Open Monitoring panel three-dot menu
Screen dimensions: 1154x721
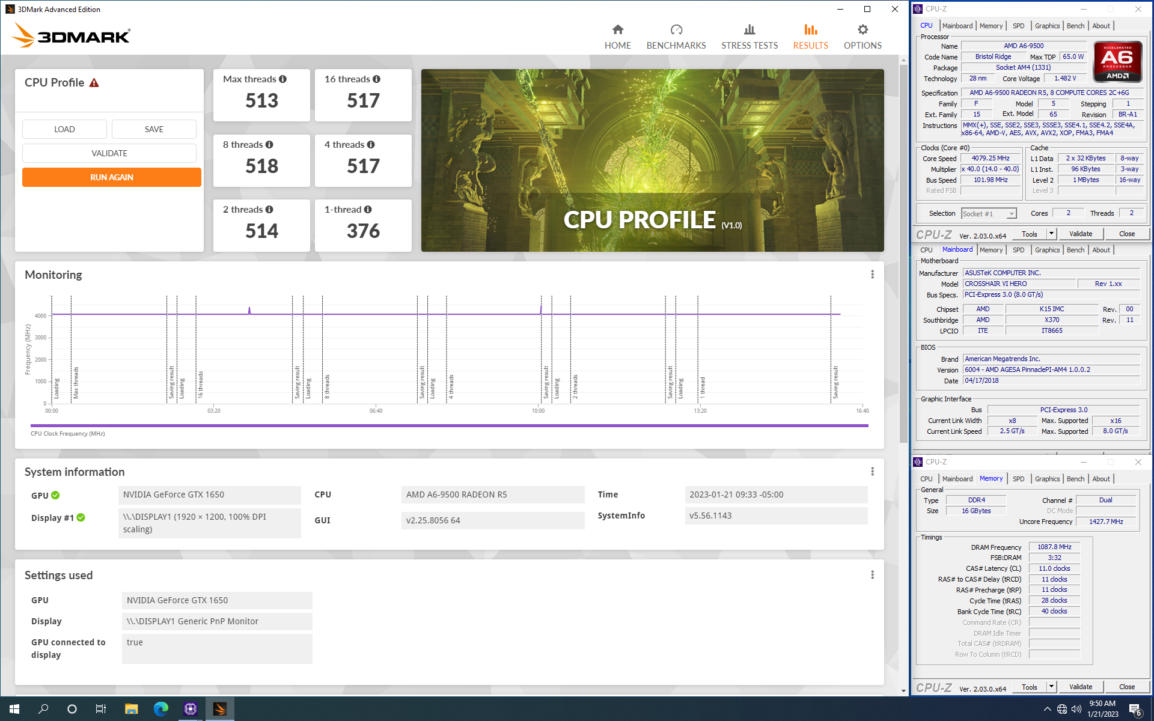pyautogui.click(x=872, y=275)
